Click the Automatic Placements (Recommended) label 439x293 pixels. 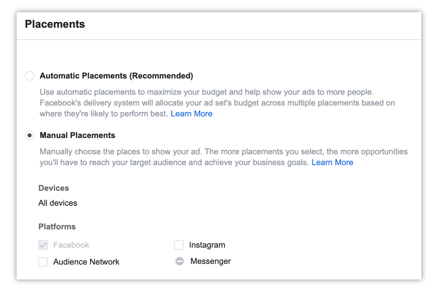[x=116, y=76]
